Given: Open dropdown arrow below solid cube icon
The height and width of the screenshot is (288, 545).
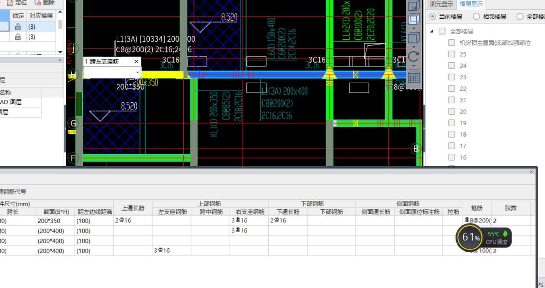Looking at the screenshot, I should [x=413, y=47].
